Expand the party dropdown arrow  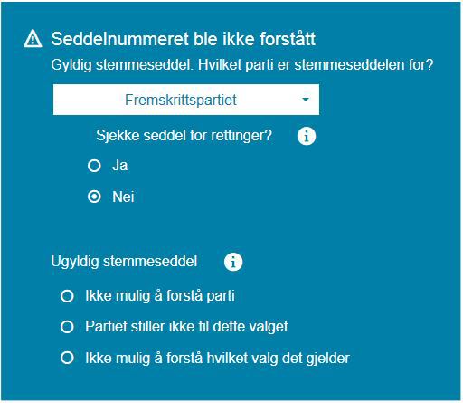(x=306, y=100)
